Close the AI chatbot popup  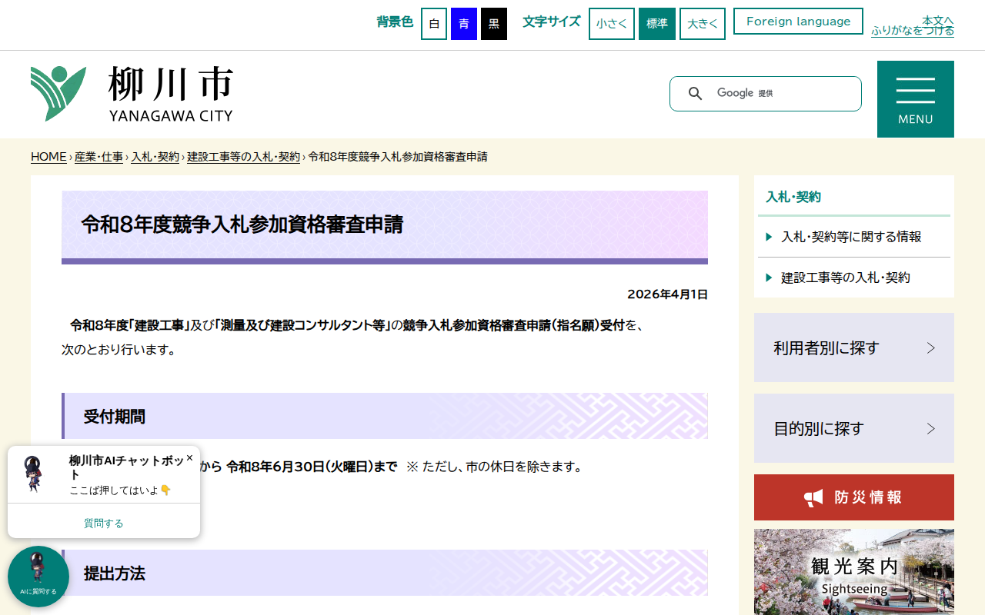pos(189,457)
